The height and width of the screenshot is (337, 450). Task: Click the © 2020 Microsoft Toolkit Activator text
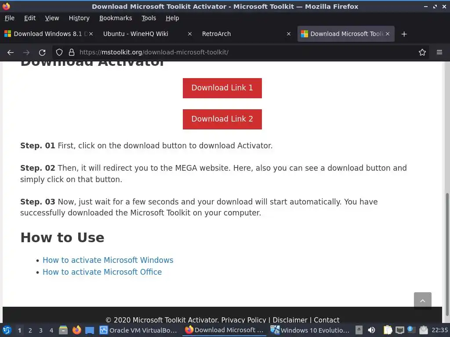coord(162,320)
